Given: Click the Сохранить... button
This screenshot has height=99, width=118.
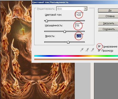Looking at the screenshot, I should [108, 29].
